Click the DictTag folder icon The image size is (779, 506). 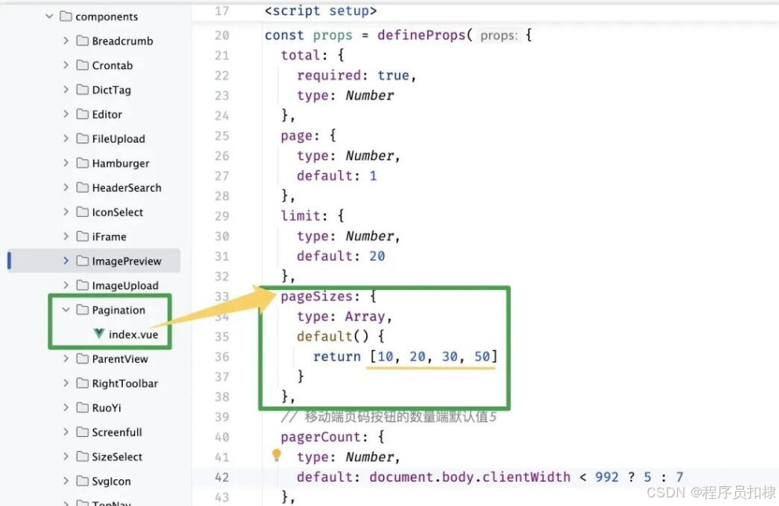(82, 89)
